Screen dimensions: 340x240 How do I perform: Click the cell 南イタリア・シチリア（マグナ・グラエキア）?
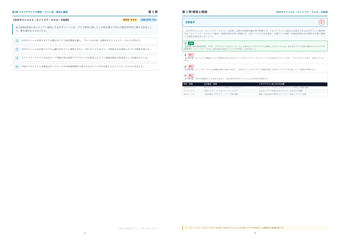click(223, 88)
